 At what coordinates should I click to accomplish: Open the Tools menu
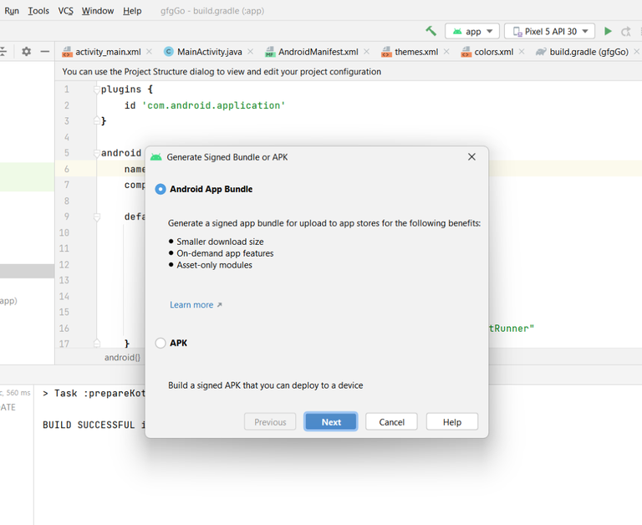(38, 11)
